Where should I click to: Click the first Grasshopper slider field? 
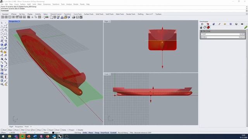click(223, 34)
